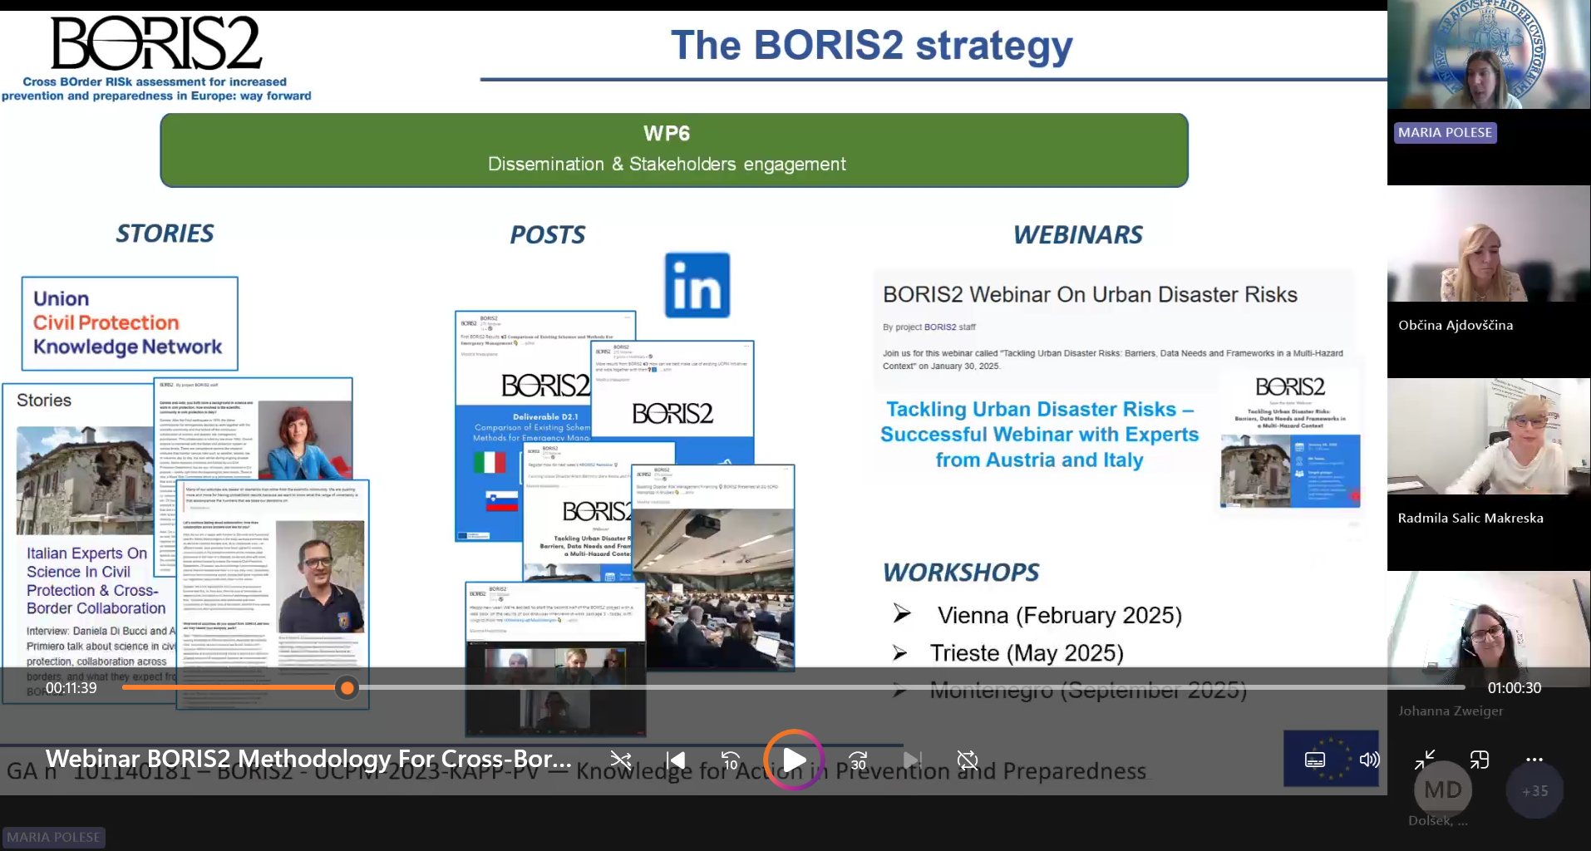Switch to mini player view

coord(1480,760)
